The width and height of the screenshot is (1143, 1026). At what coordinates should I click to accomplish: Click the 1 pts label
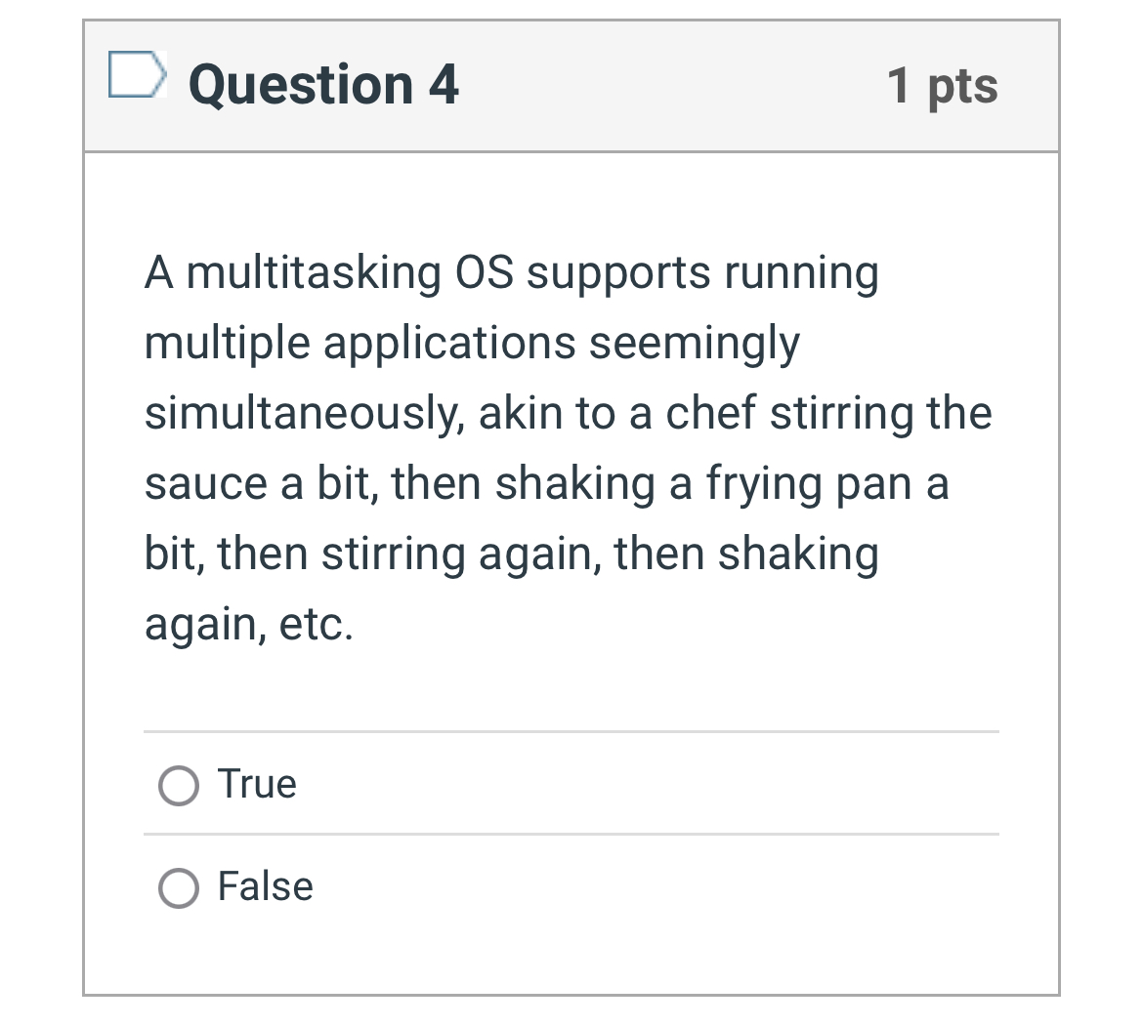click(x=943, y=85)
